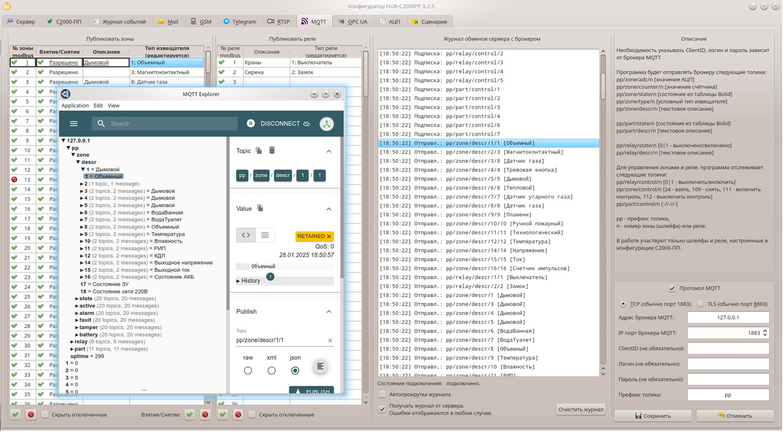The height and width of the screenshot is (432, 783).
Task: Choose the xml publish format radio
Action: pyautogui.click(x=271, y=371)
